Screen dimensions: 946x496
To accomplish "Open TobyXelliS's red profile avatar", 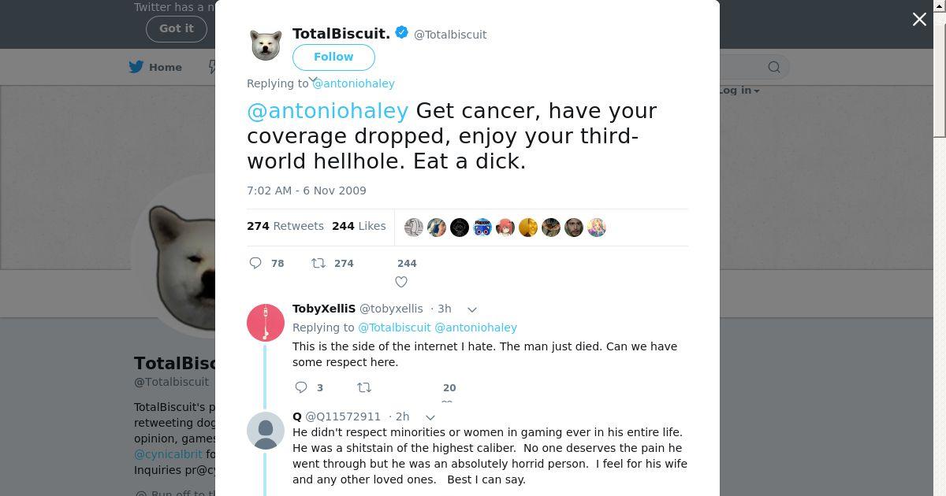I will tap(266, 322).
